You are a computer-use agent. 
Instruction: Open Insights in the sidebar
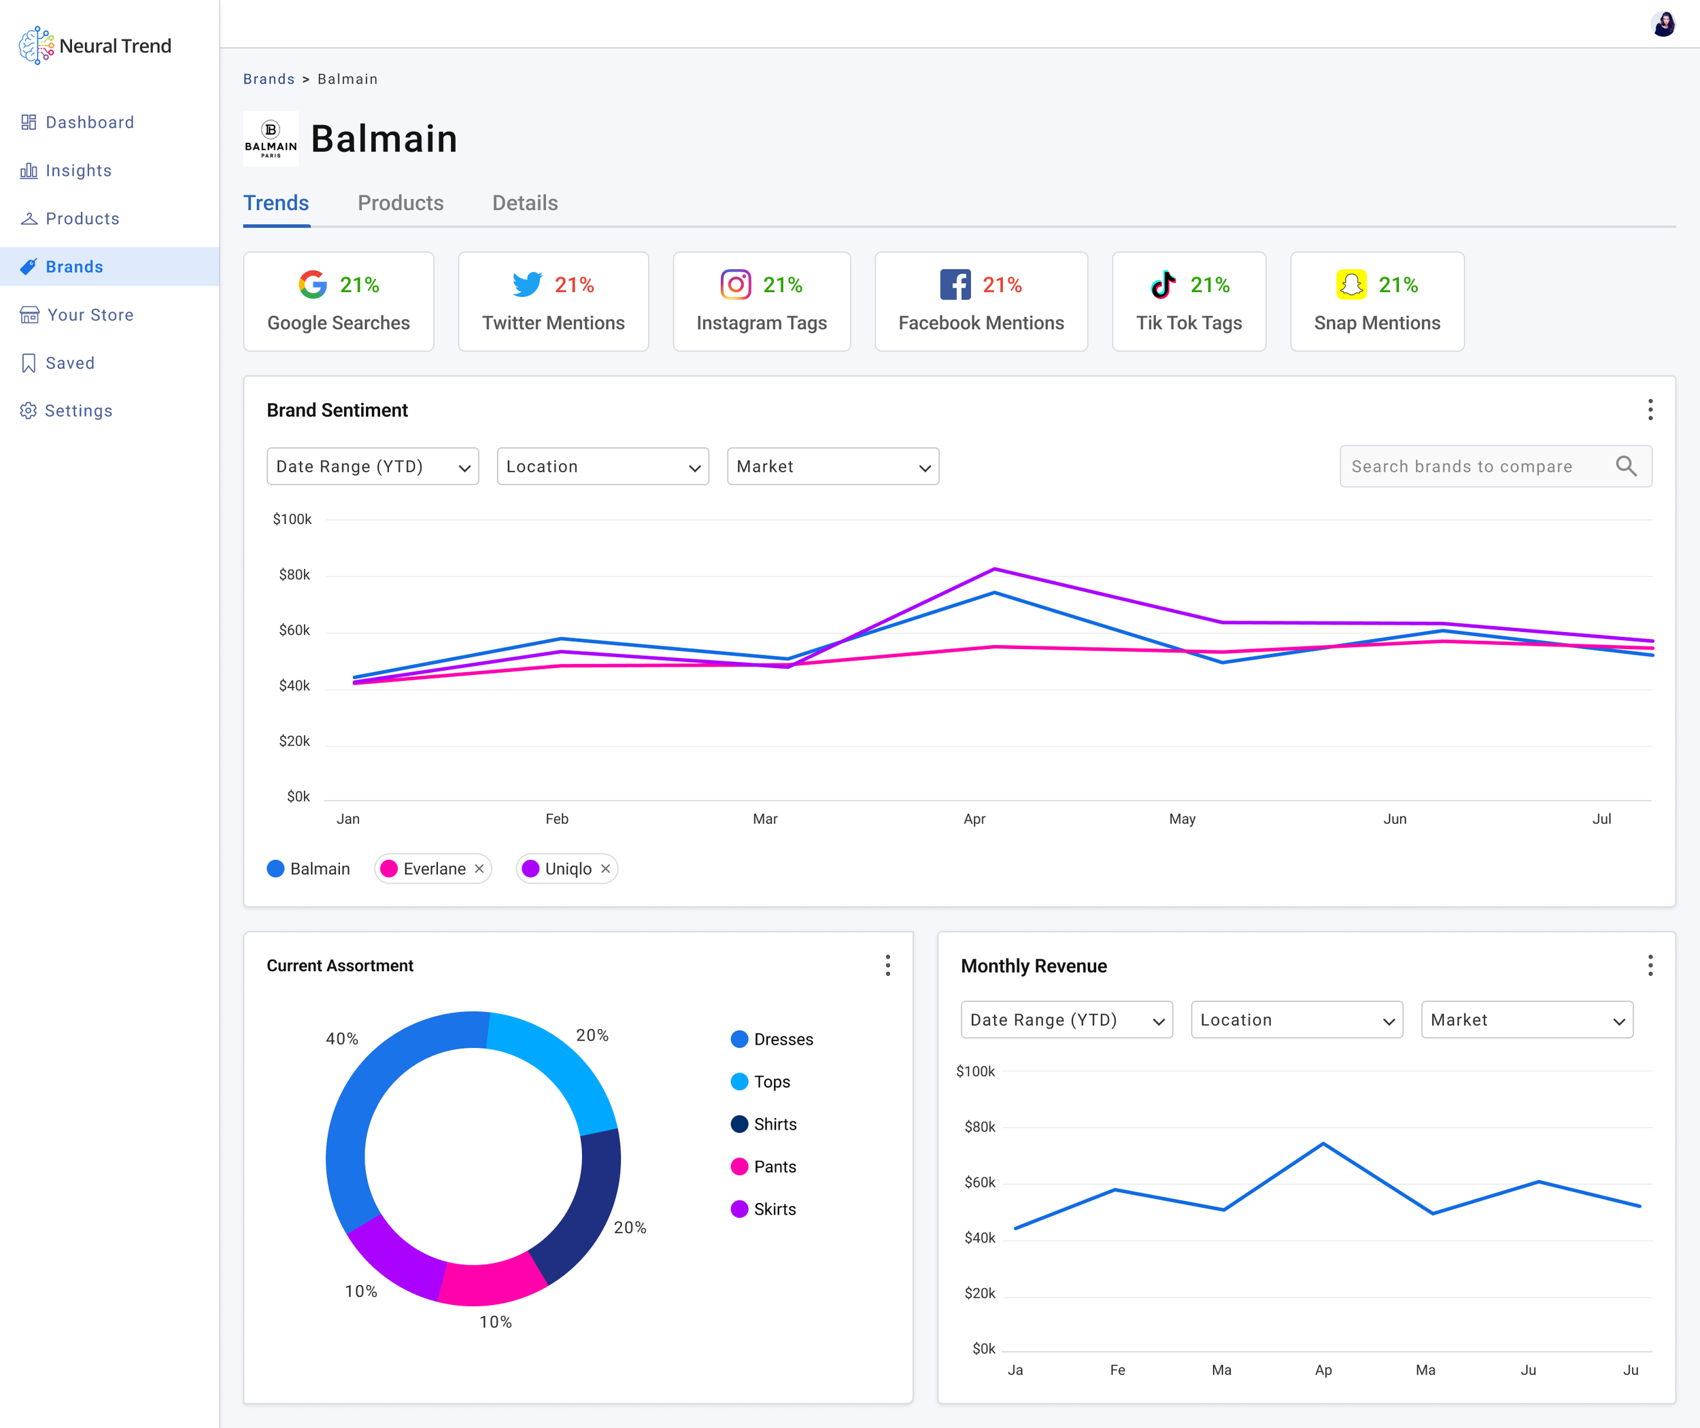(x=78, y=171)
